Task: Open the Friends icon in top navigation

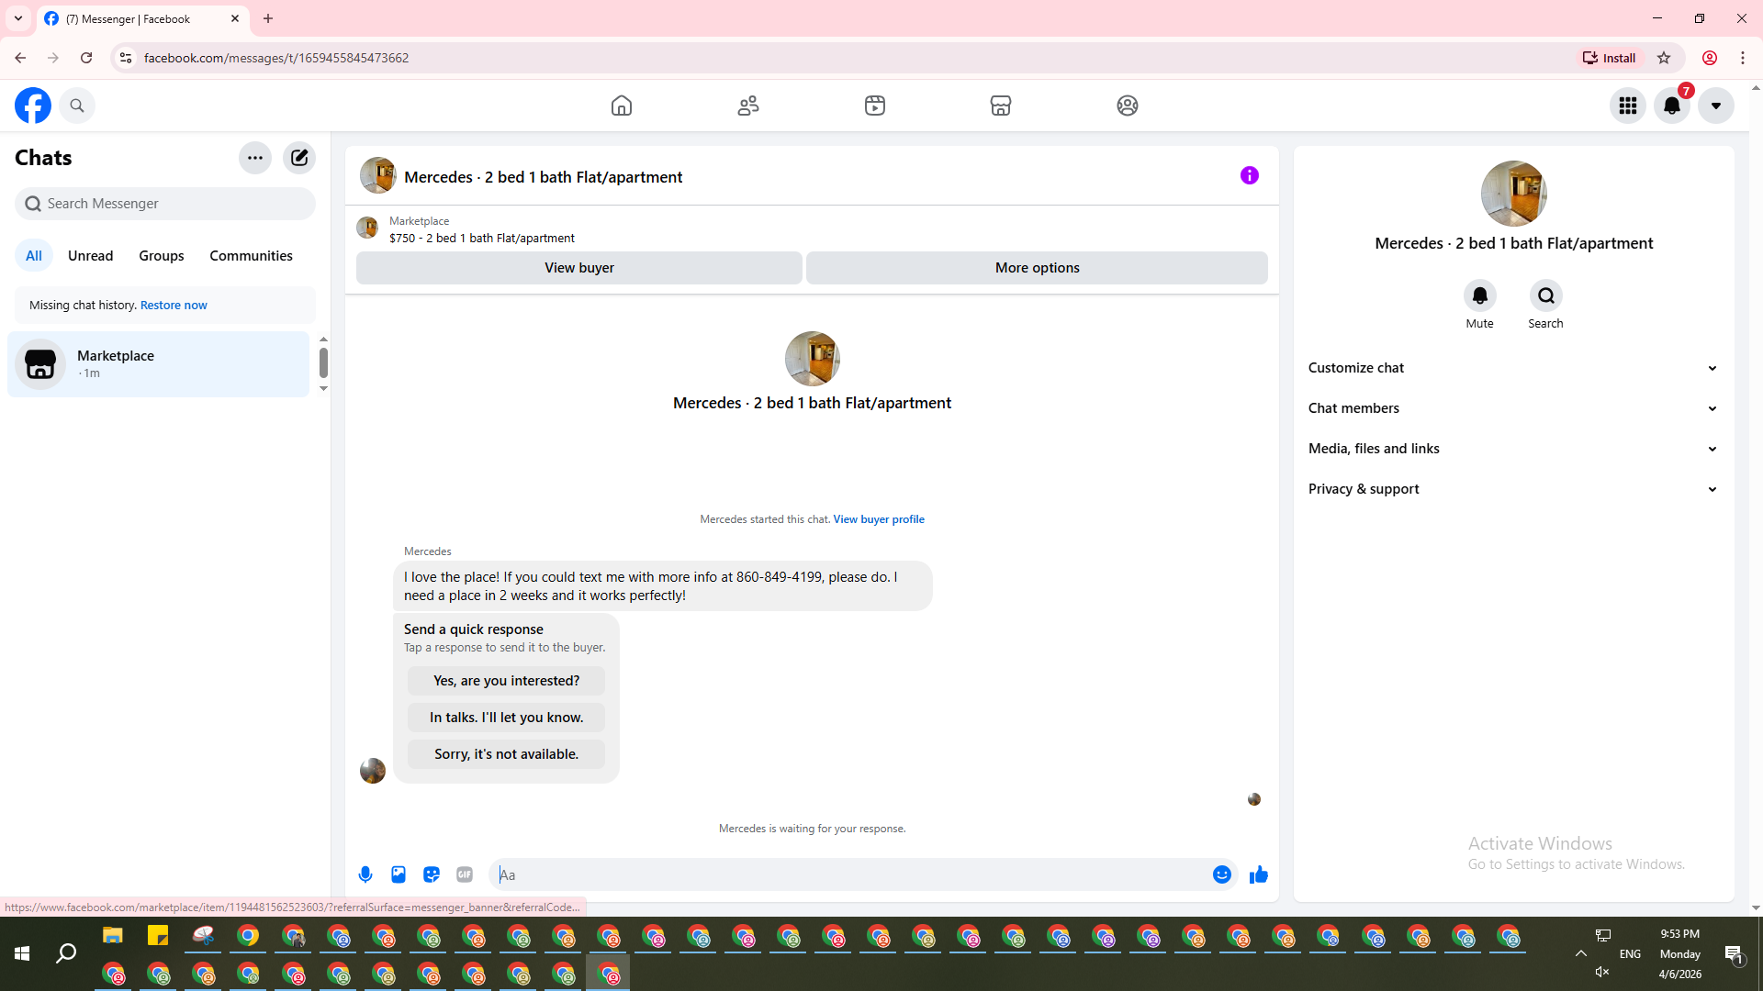Action: pos(748,106)
